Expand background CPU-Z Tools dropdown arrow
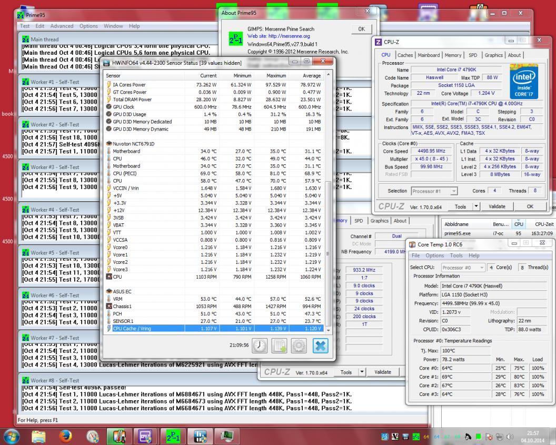 tap(362, 372)
